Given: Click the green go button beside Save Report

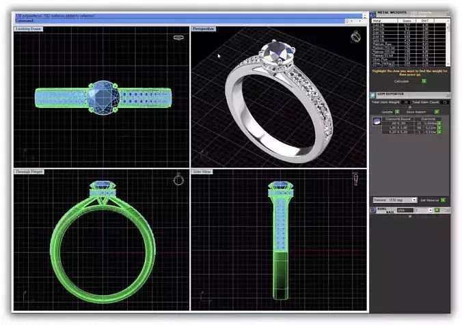Looking at the screenshot, I should (x=437, y=112).
